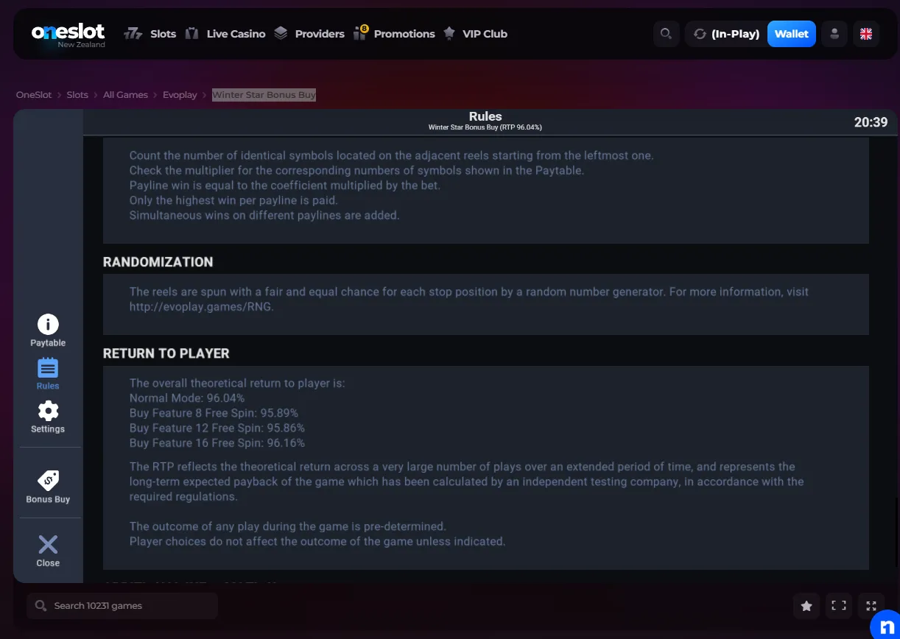Open the Live Casino menu

[x=225, y=34]
